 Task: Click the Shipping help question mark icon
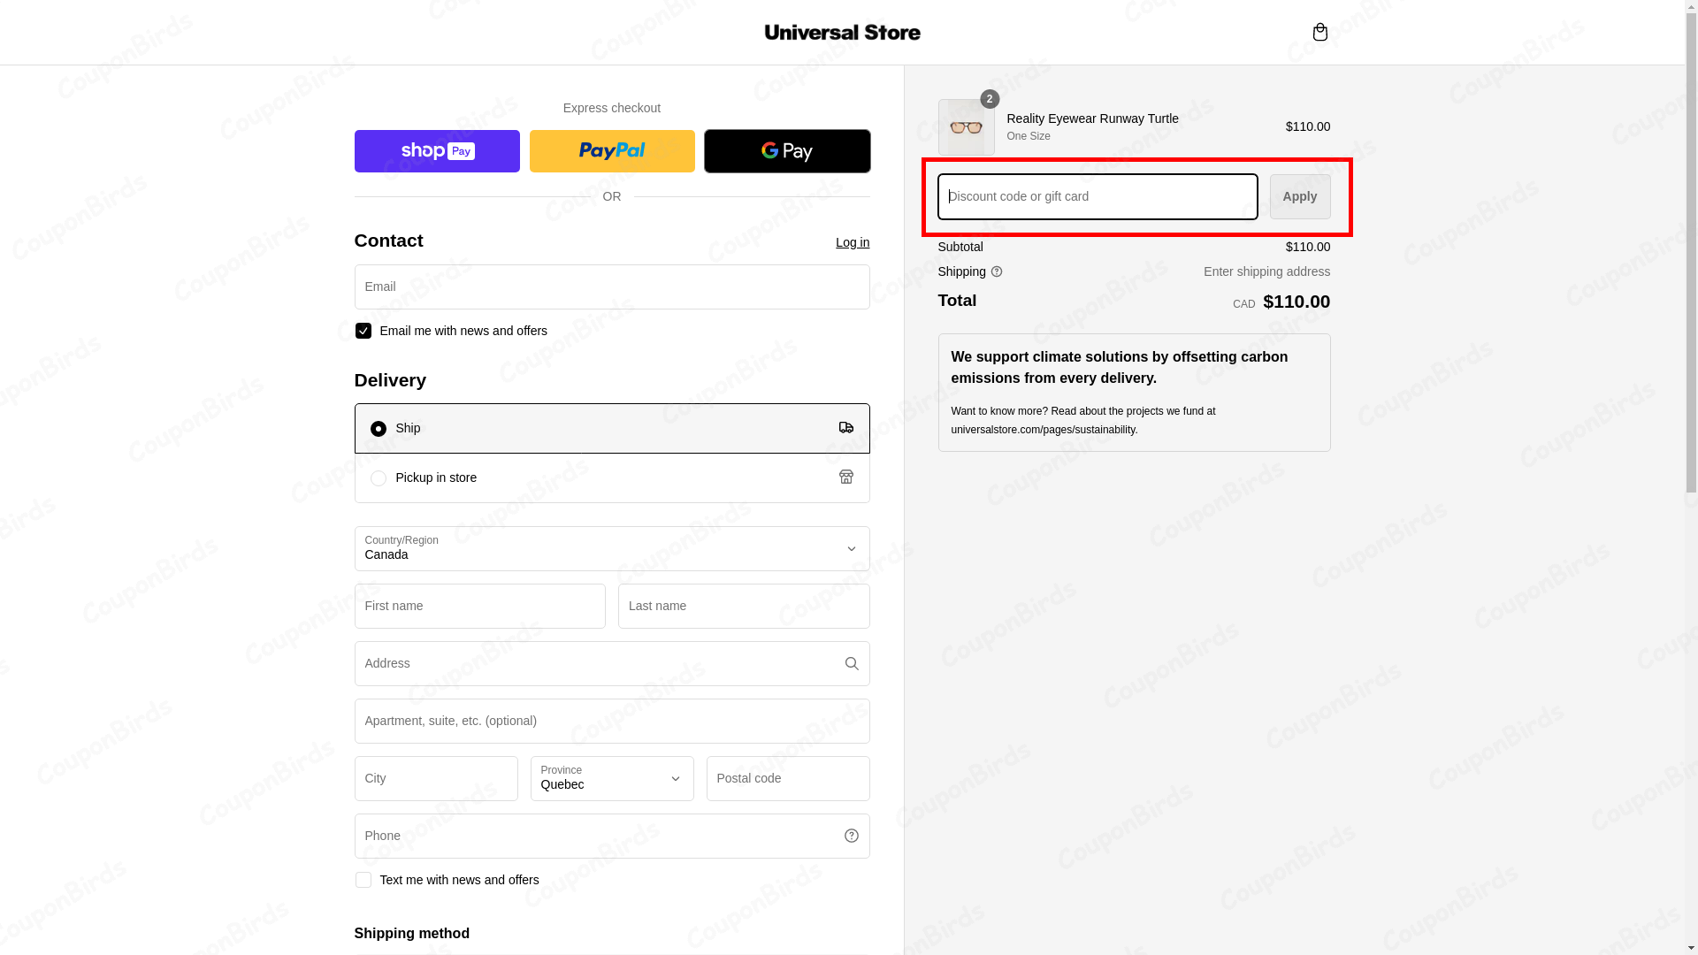(997, 272)
